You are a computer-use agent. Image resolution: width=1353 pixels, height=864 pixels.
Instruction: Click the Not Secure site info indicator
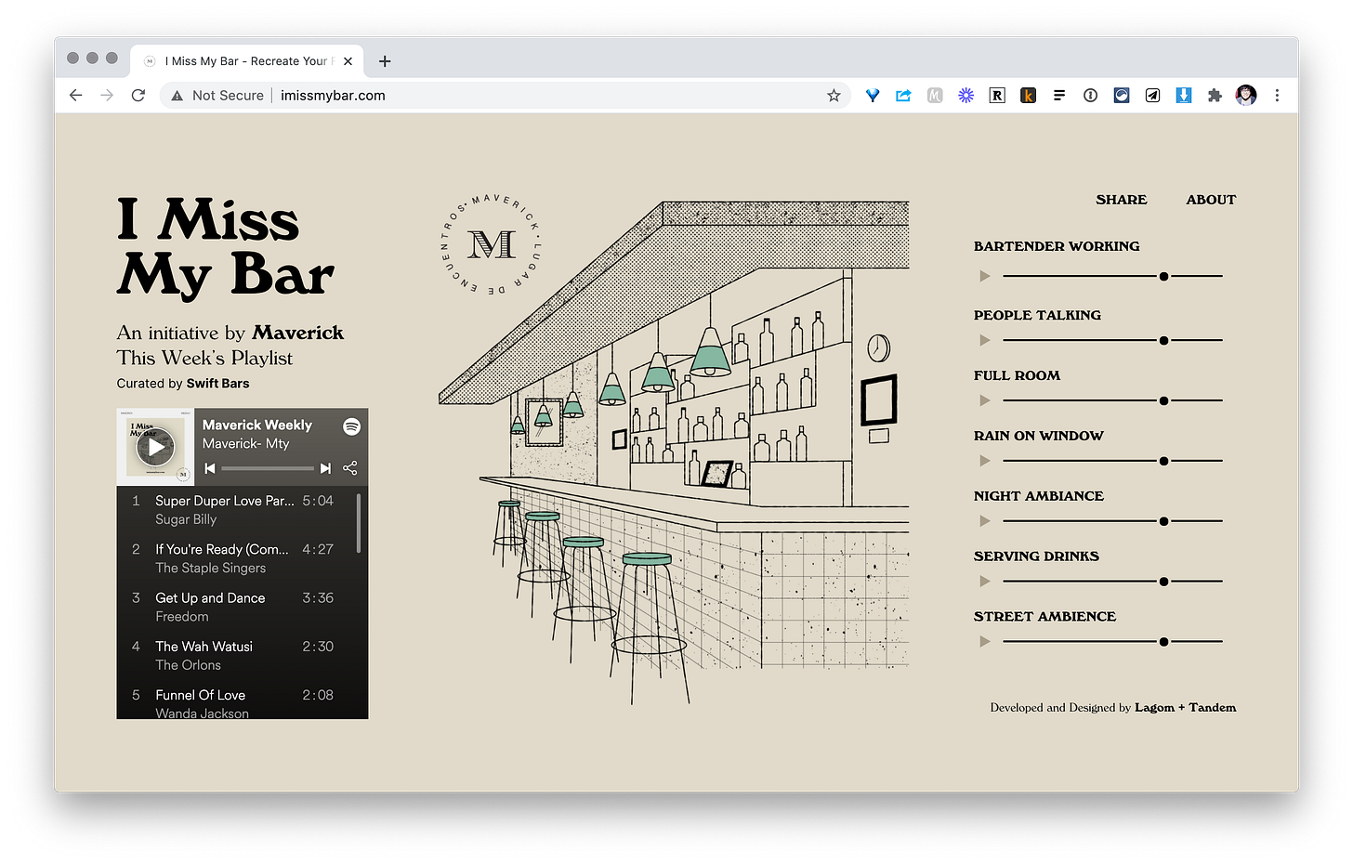pos(217,95)
